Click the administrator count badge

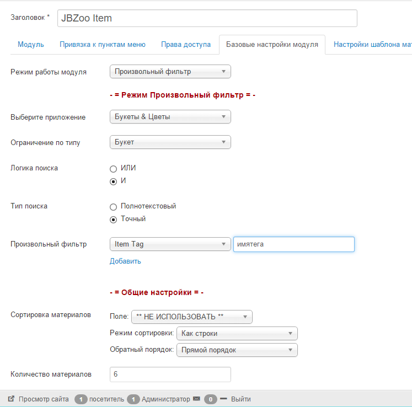(133, 399)
